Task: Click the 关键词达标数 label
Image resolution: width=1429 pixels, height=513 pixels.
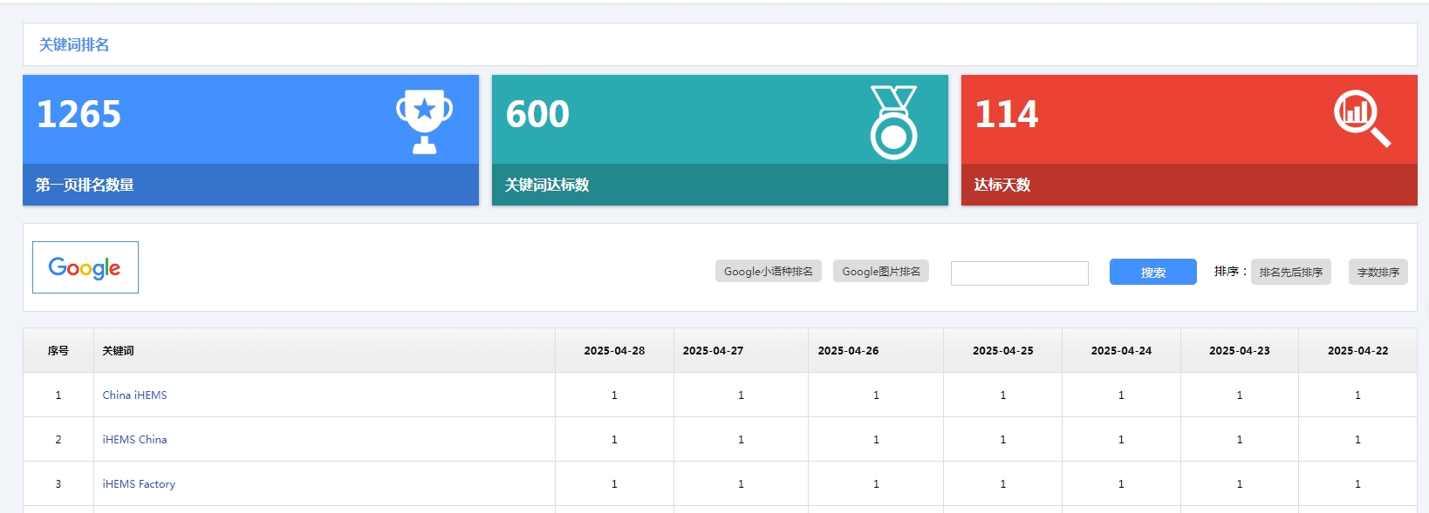Action: (x=547, y=185)
